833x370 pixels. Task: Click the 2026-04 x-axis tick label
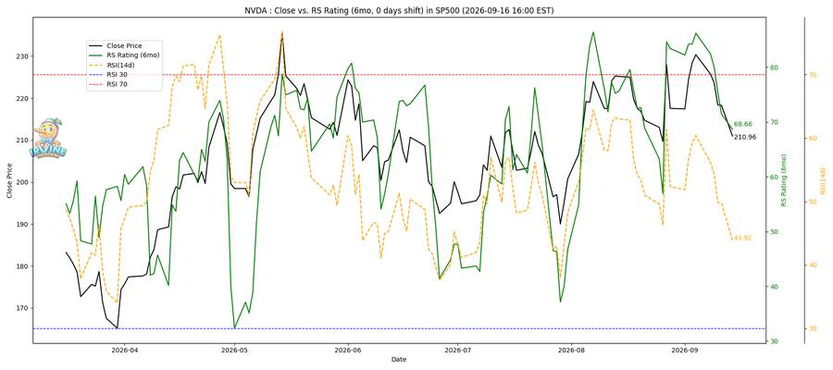(123, 350)
